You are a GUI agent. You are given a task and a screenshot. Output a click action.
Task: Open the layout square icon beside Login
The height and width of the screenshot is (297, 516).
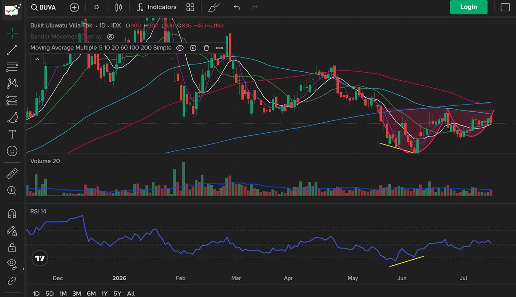(x=505, y=7)
